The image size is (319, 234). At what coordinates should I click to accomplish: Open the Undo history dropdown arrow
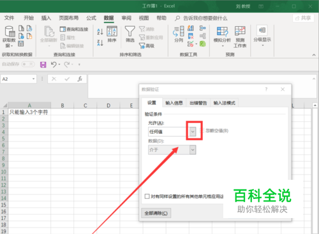coord(59,64)
